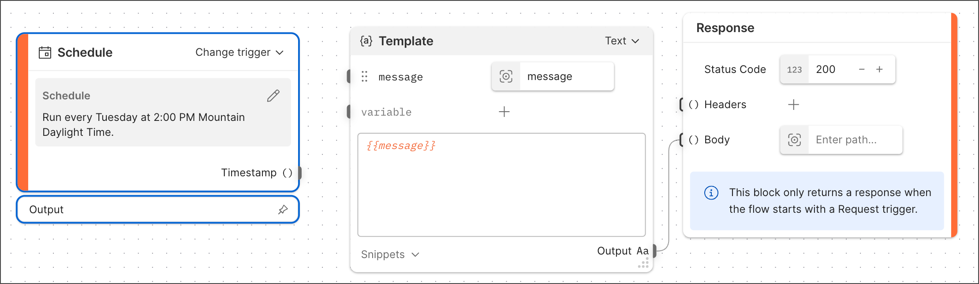Add a header with the plus icon
The height and width of the screenshot is (284, 979).
(793, 105)
